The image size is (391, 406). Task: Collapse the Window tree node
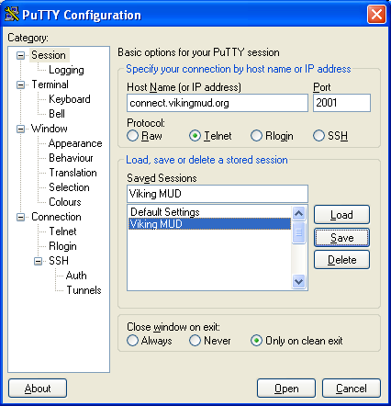coord(20,129)
